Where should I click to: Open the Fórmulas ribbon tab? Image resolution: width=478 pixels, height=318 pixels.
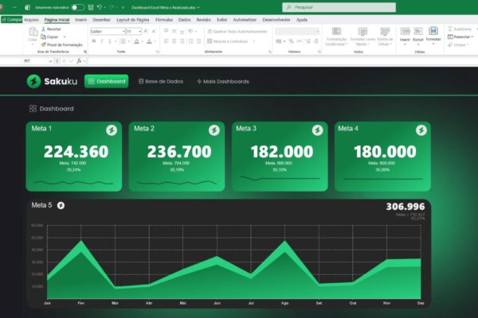[164, 20]
